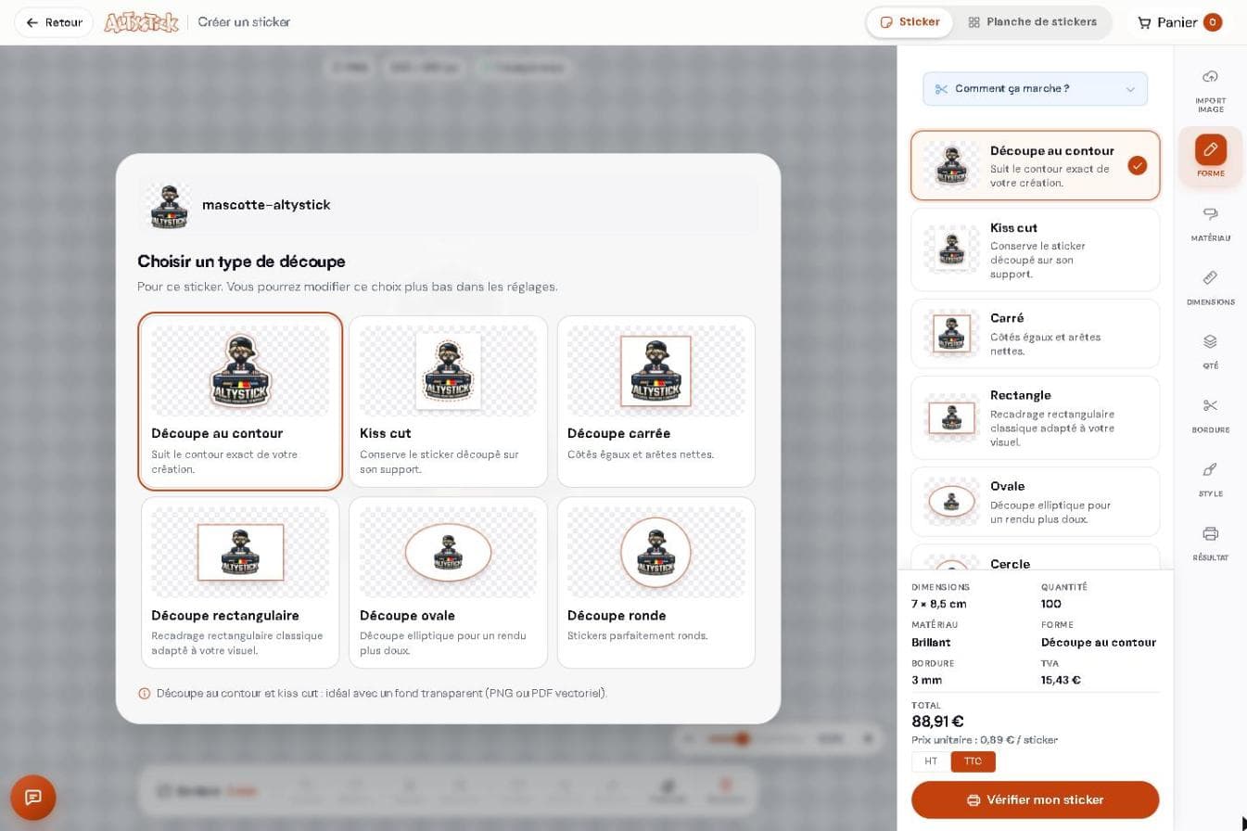
Task: Select Découpe au contour in side panel
Action: click(x=1035, y=165)
